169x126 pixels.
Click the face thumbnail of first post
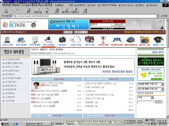pos(36,85)
